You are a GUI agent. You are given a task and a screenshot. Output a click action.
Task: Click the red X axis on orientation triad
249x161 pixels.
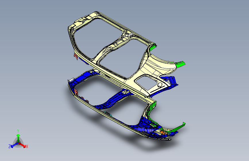coord(22,145)
